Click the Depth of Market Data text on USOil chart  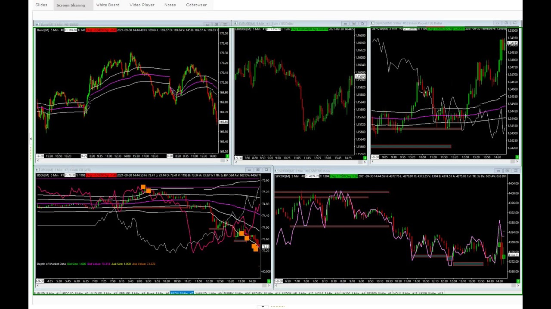(51, 264)
